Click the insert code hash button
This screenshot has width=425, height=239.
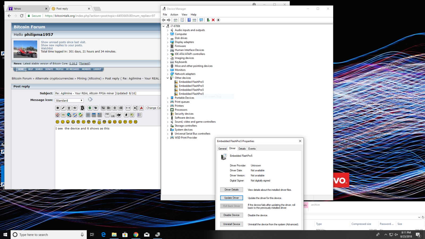[126, 115]
